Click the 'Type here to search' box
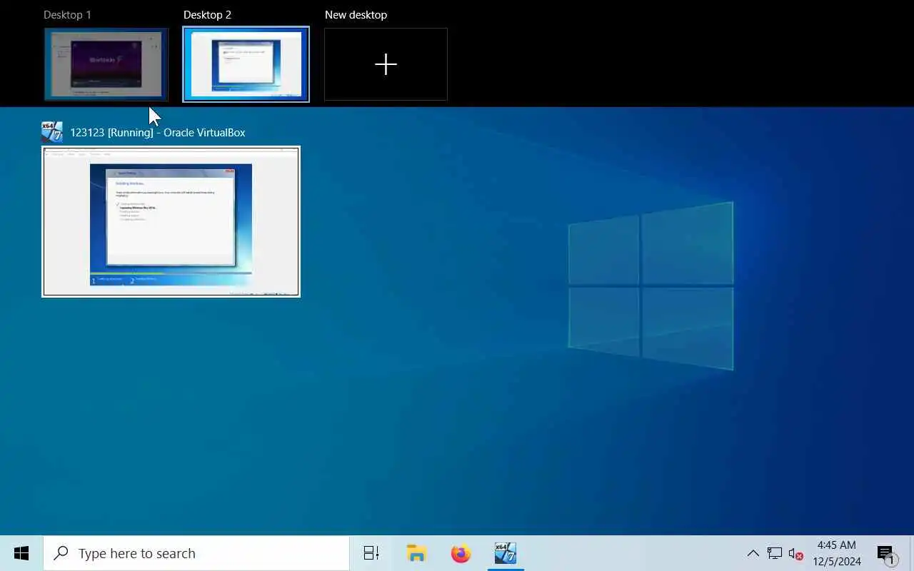The height and width of the screenshot is (571, 914). (196, 553)
